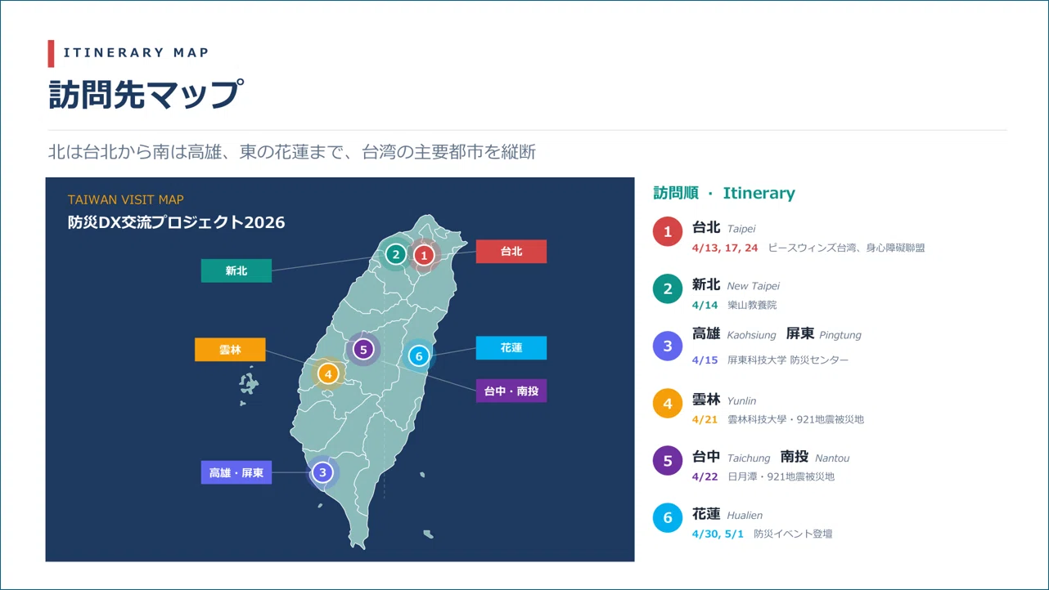Click dates 4/13, 17, 24
The image size is (1049, 590).
coord(725,248)
